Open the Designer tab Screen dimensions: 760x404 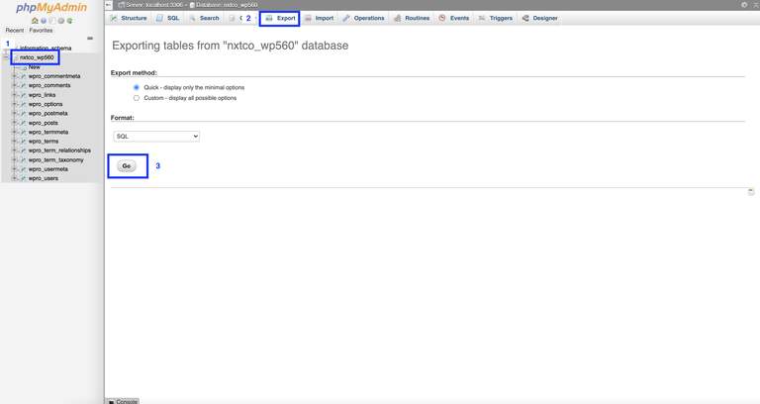pyautogui.click(x=539, y=18)
